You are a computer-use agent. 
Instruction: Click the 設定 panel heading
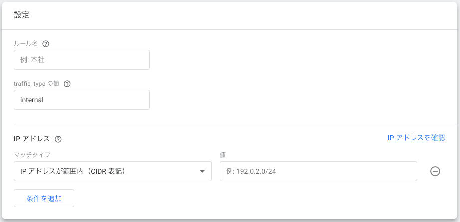click(x=22, y=15)
